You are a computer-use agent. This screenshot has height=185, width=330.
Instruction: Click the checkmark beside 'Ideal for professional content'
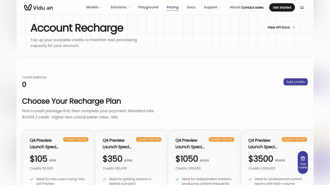click(250, 179)
